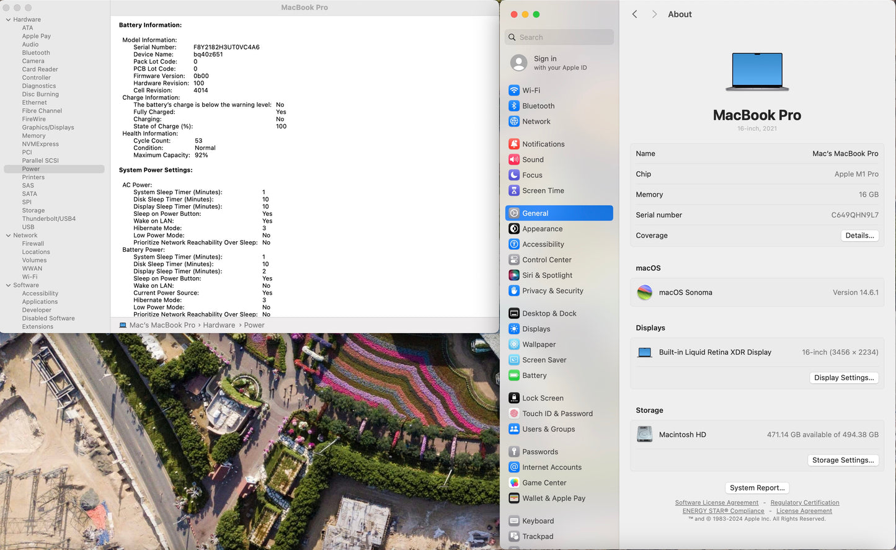The height and width of the screenshot is (550, 896).
Task: Open the License Agreement link
Action: click(x=804, y=511)
